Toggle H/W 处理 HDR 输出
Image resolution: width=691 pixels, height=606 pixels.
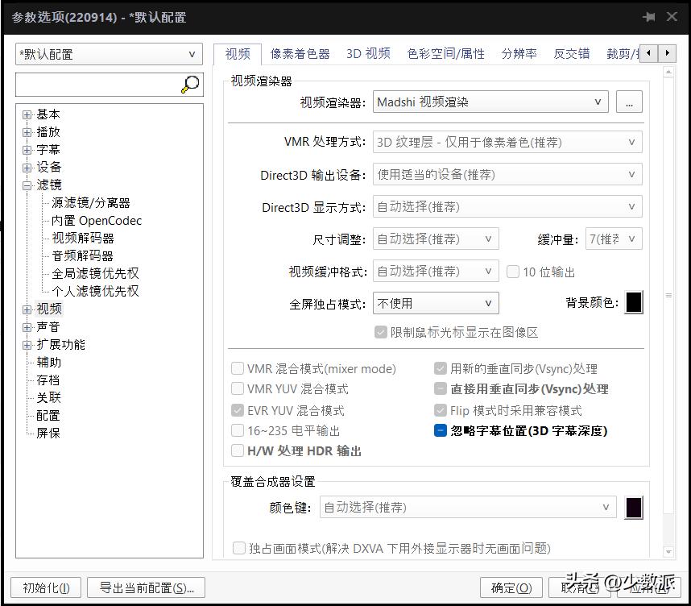238,450
